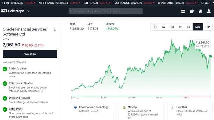The height and width of the screenshot is (120, 214).
Task: Select the Max chart range
Action: click(x=198, y=27)
